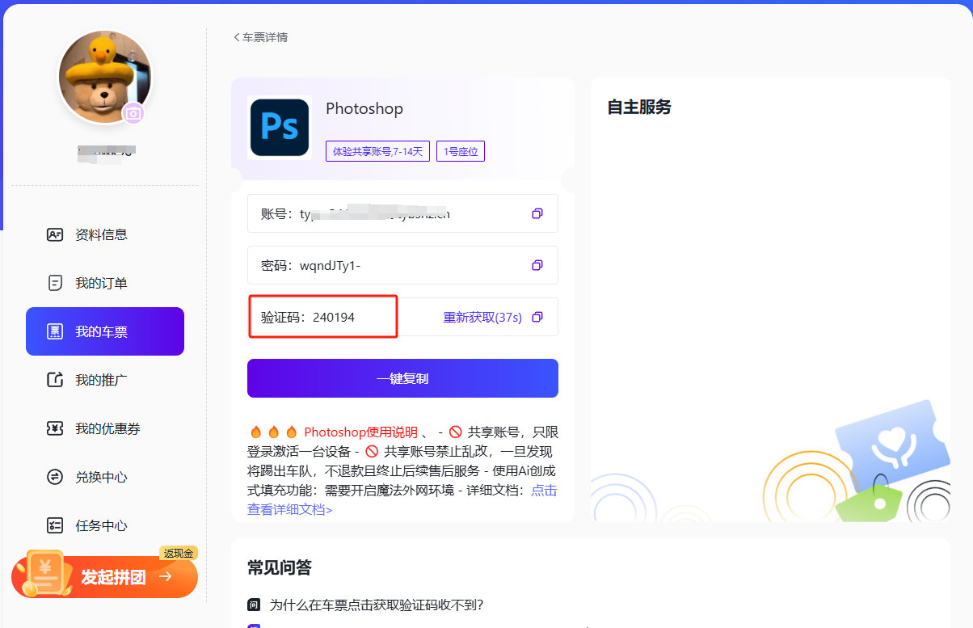Click the 我的订单 sidebar icon
The width and height of the screenshot is (973, 628).
[x=55, y=284]
